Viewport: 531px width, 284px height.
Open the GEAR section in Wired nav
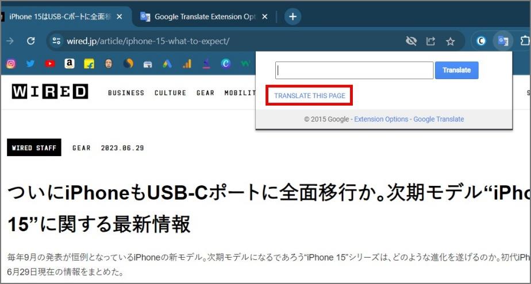[x=205, y=92]
